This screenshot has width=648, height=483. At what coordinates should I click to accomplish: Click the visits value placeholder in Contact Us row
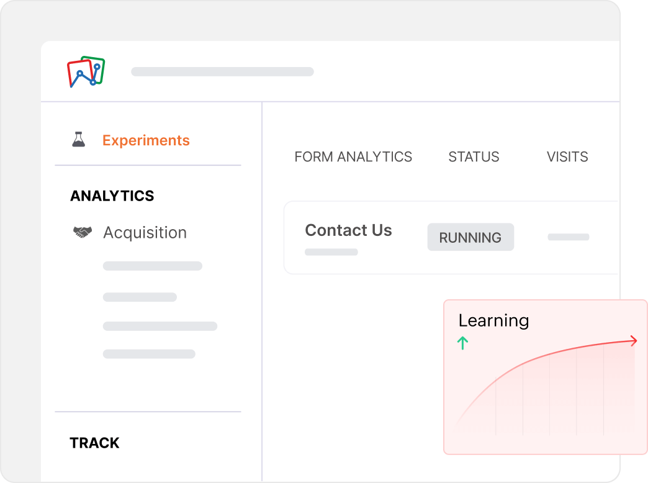coord(568,237)
